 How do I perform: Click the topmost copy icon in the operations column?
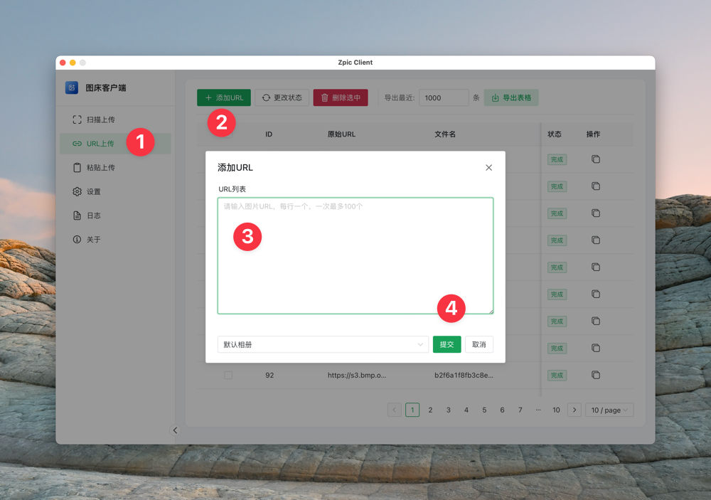click(x=596, y=159)
